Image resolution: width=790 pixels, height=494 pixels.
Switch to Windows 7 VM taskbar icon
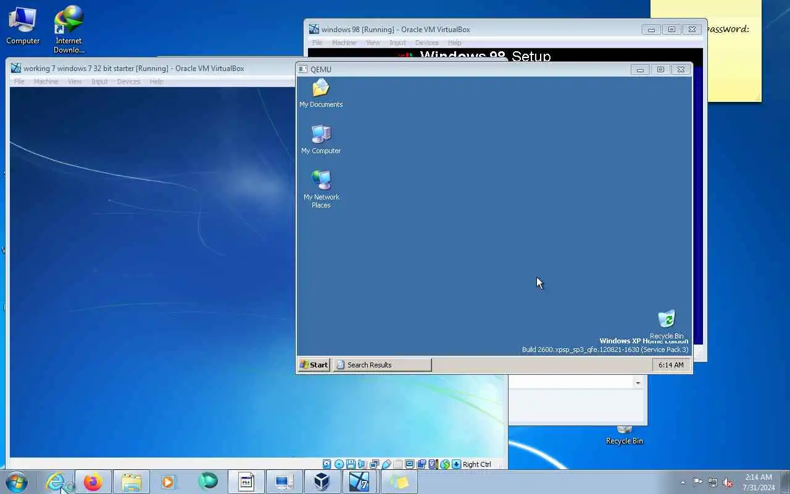click(360, 482)
